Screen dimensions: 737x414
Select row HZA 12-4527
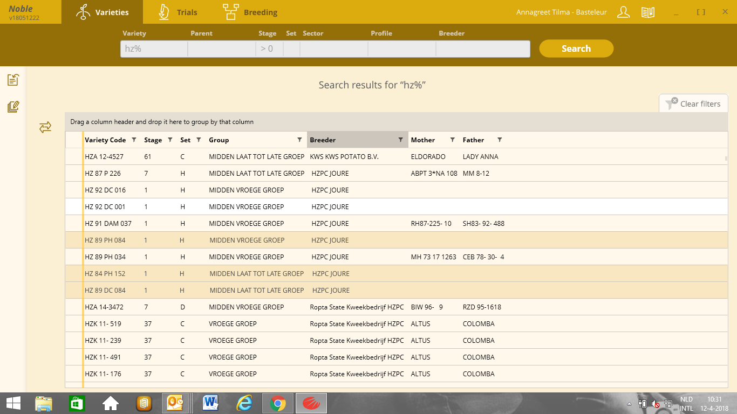[397, 156]
